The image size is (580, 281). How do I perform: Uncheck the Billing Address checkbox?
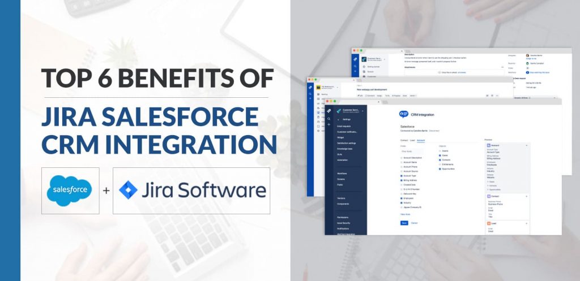(x=402, y=181)
